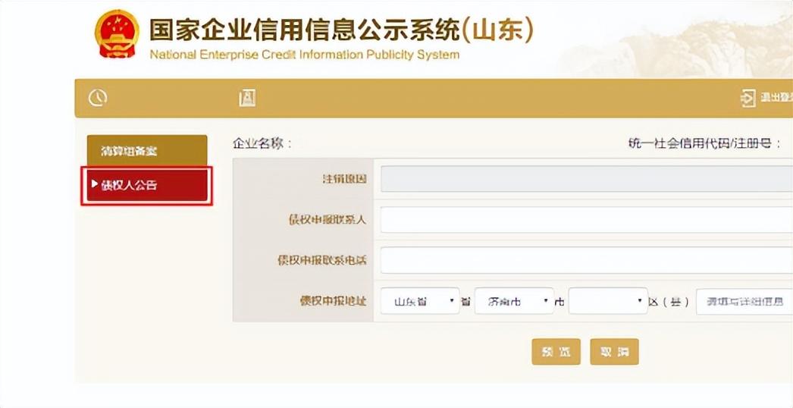Select the 清算组备案 sidebar menu item
Image resolution: width=793 pixels, height=408 pixels.
[147, 151]
